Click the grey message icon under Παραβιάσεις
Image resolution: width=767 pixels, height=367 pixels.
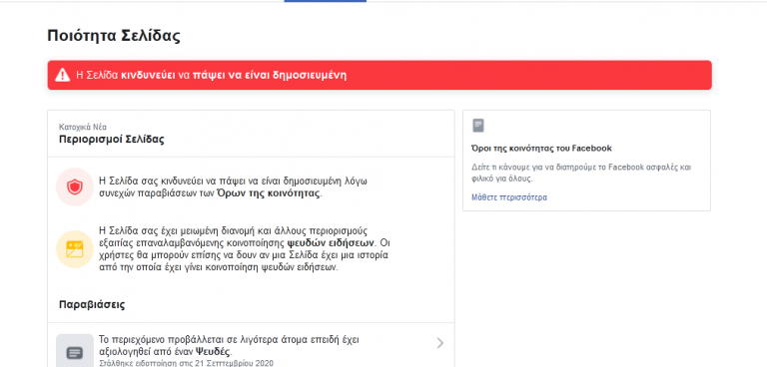pyautogui.click(x=74, y=352)
